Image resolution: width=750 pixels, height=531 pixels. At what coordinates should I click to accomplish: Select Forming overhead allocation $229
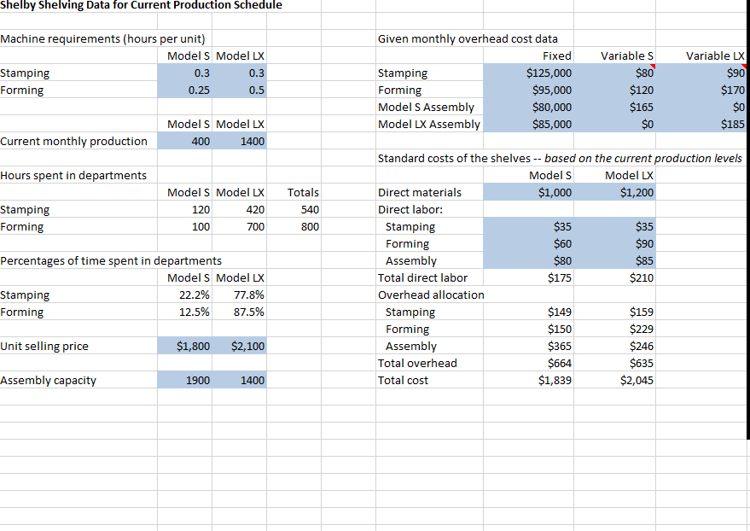(614, 330)
